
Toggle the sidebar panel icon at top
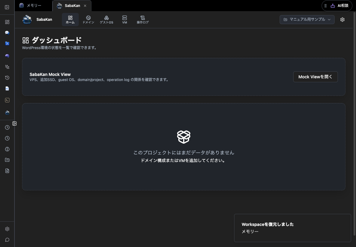[x=7, y=7]
